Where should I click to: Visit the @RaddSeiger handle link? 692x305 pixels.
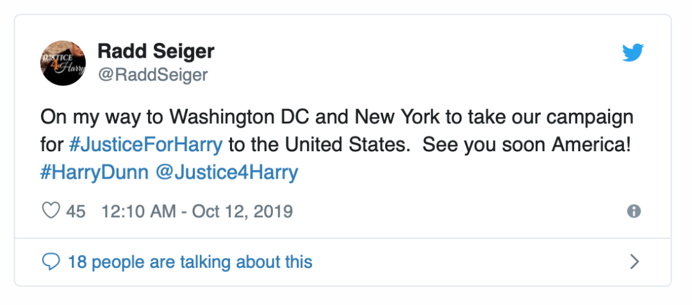tap(152, 74)
